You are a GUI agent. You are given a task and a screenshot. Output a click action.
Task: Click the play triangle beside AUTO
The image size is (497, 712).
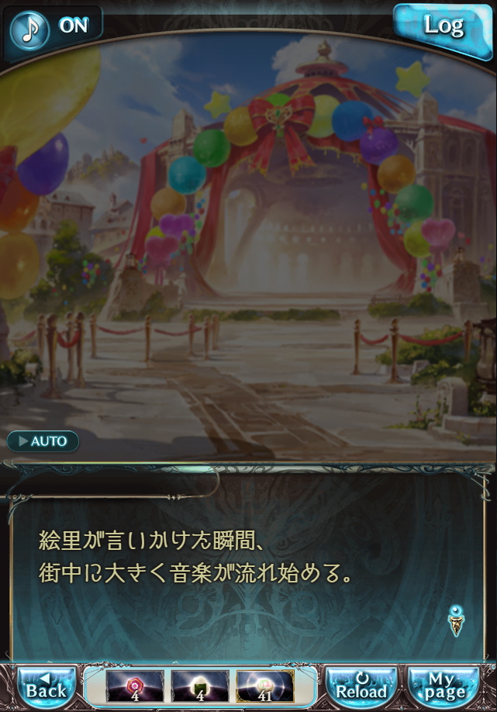[x=23, y=441]
